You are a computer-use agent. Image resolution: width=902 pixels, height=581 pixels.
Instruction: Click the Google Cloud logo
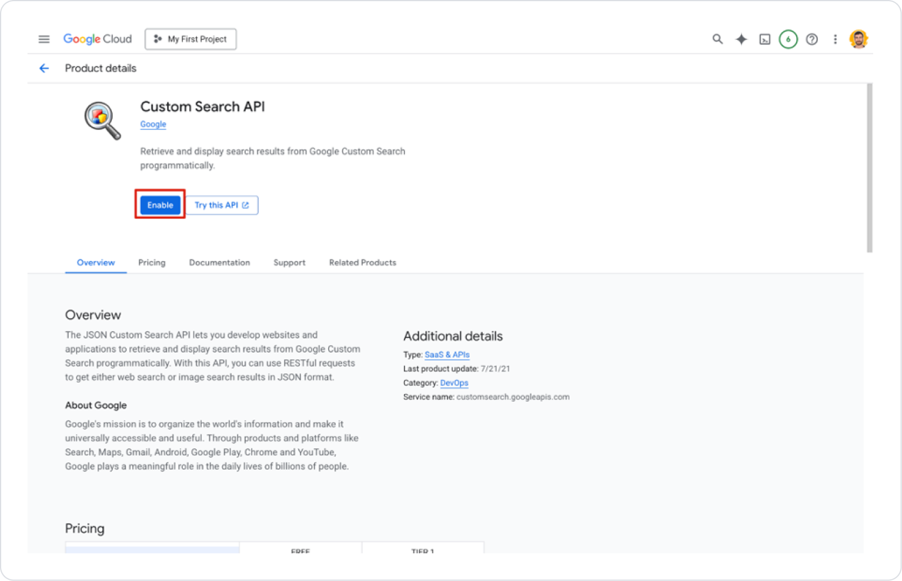tap(98, 39)
